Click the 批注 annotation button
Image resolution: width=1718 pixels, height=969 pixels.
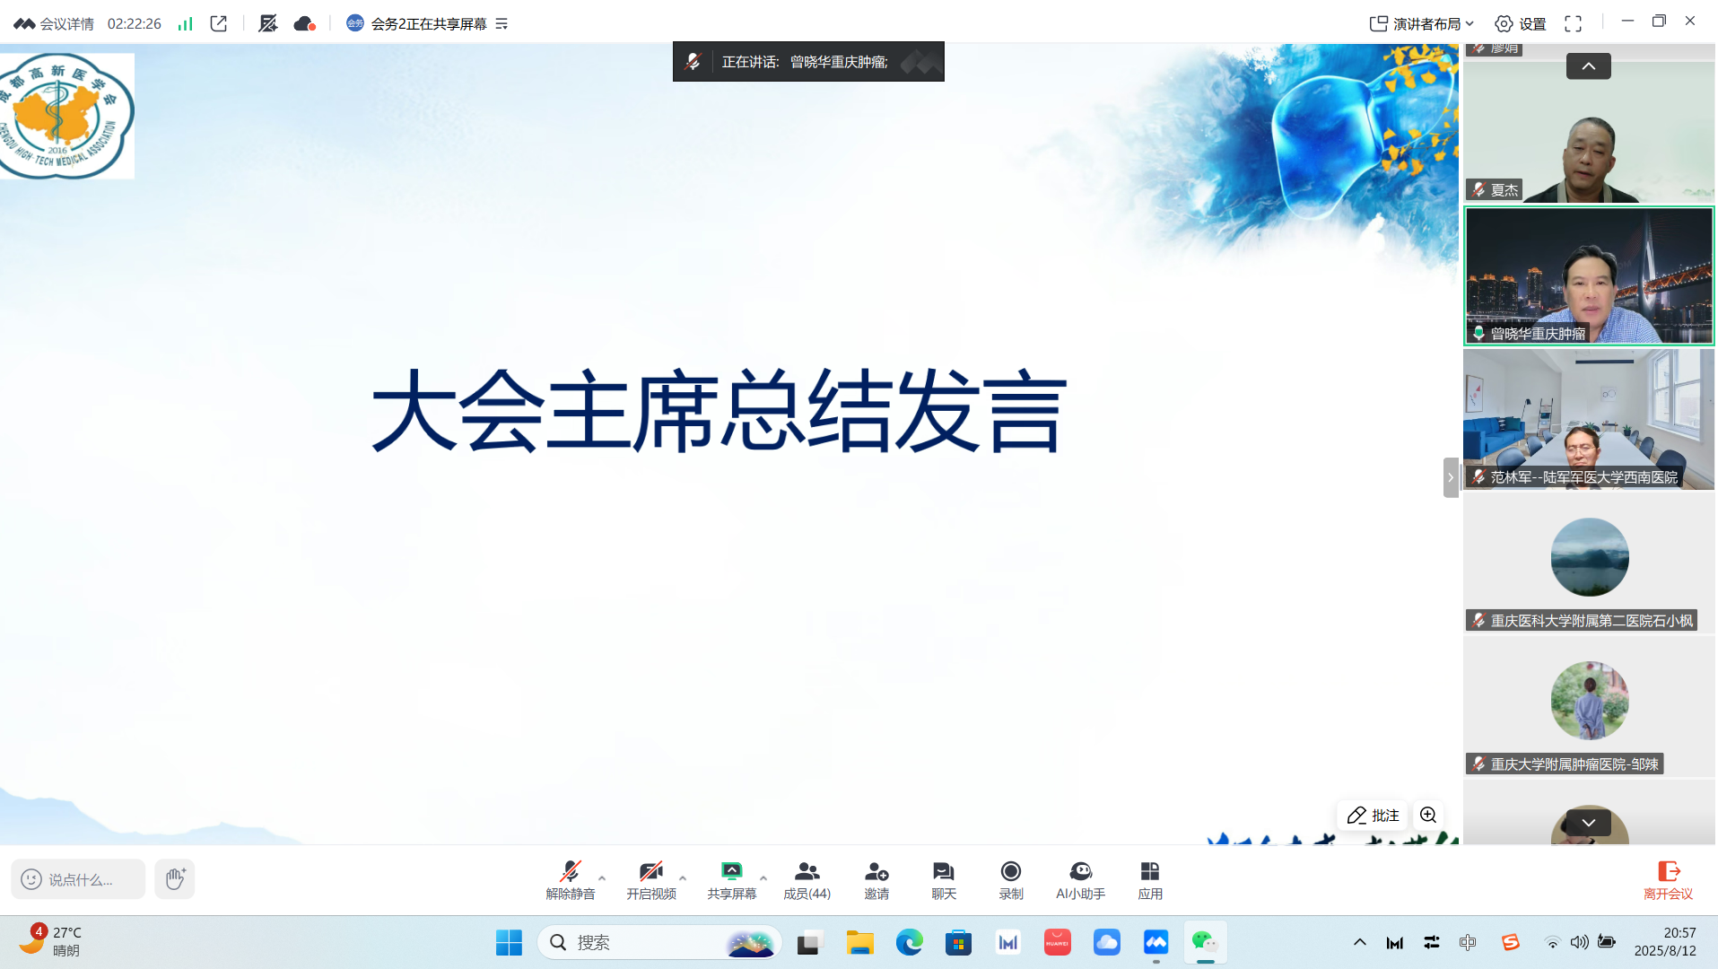(x=1374, y=815)
